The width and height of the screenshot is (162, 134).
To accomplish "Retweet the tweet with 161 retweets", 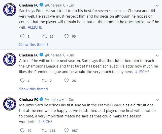I will coord(44,130).
